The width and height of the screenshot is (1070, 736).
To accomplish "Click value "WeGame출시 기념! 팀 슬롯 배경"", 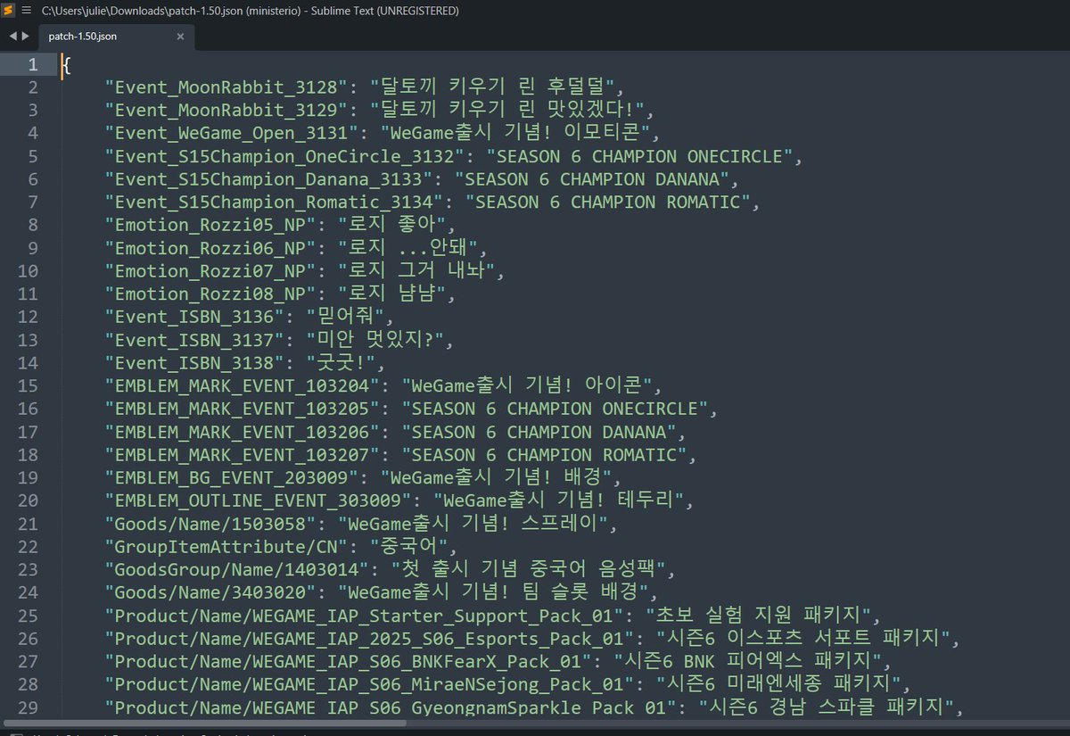I will click(496, 592).
